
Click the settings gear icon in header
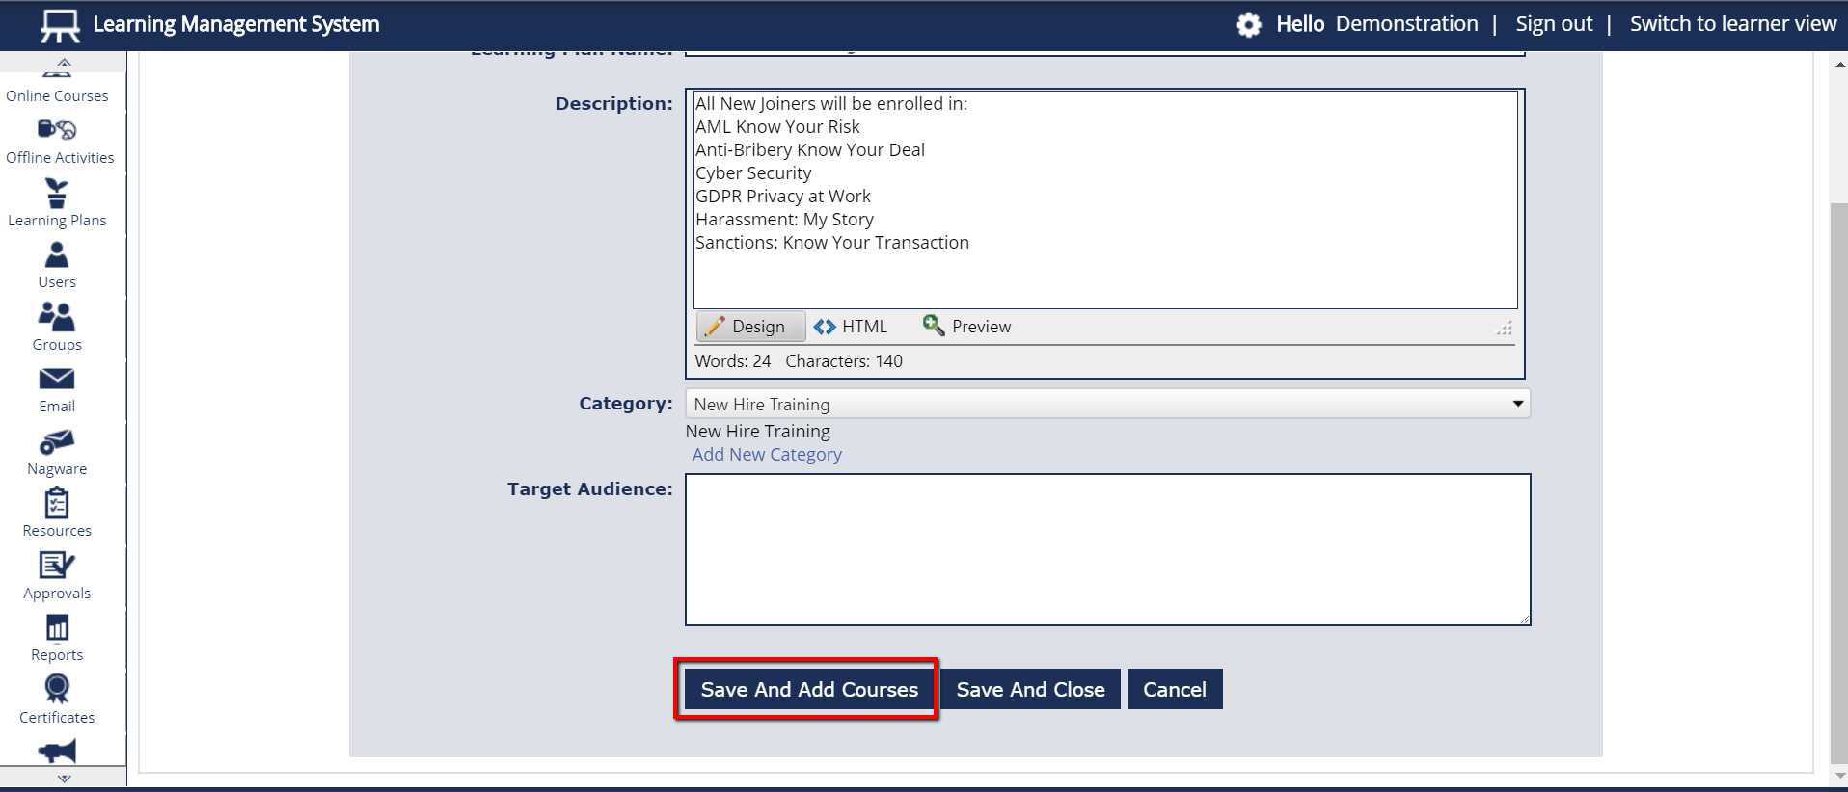(x=1248, y=25)
